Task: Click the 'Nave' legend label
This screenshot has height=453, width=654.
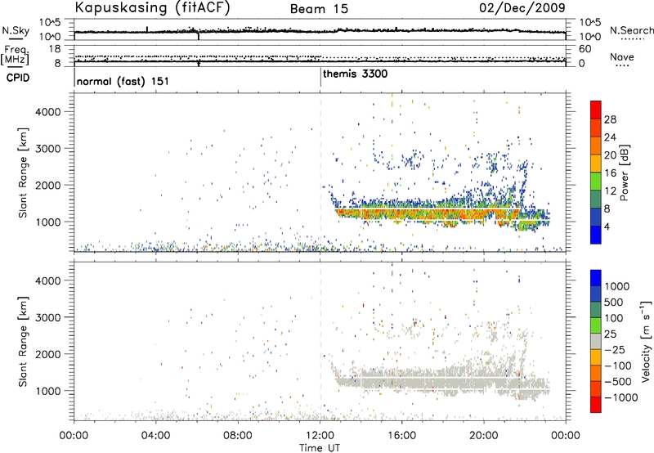Action: 622,56
